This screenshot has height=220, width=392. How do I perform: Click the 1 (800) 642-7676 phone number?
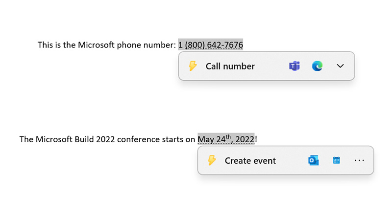tap(210, 45)
